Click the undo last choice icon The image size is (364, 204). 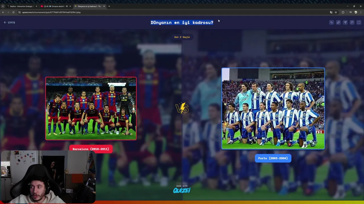click(x=331, y=22)
